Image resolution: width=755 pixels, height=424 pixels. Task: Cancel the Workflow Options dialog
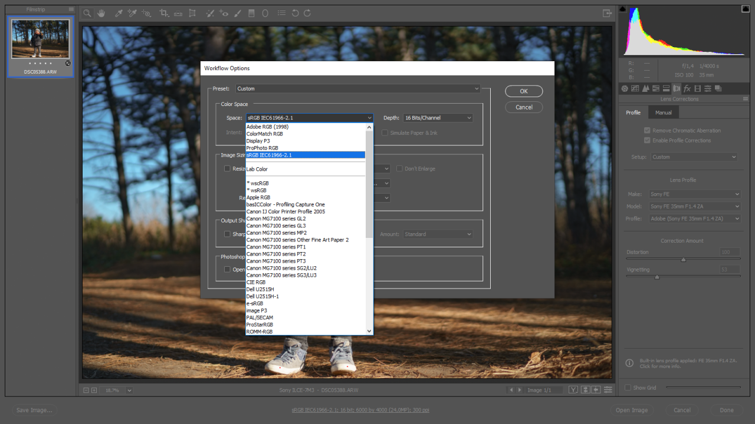coord(524,107)
